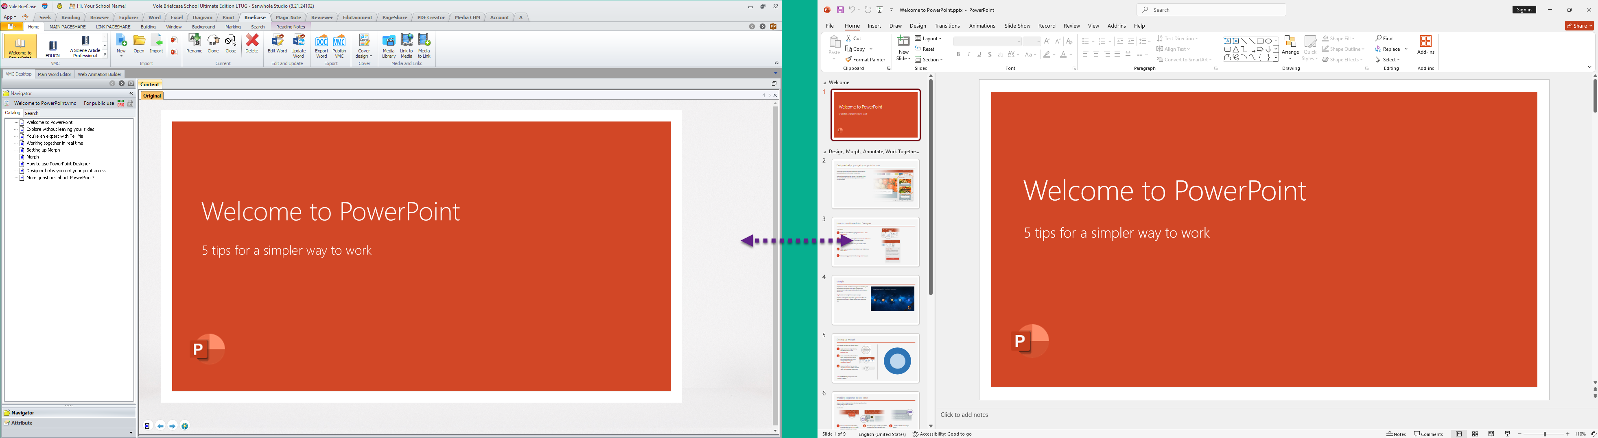
Task: Toggle Notes pane in PowerPoint status bar
Action: pyautogui.click(x=1397, y=434)
